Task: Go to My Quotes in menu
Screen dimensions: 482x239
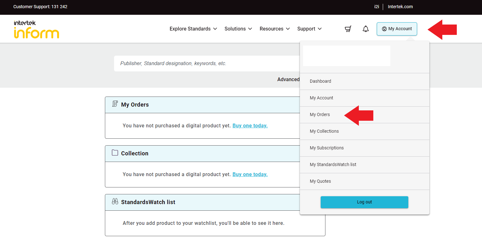Action: click(x=320, y=181)
